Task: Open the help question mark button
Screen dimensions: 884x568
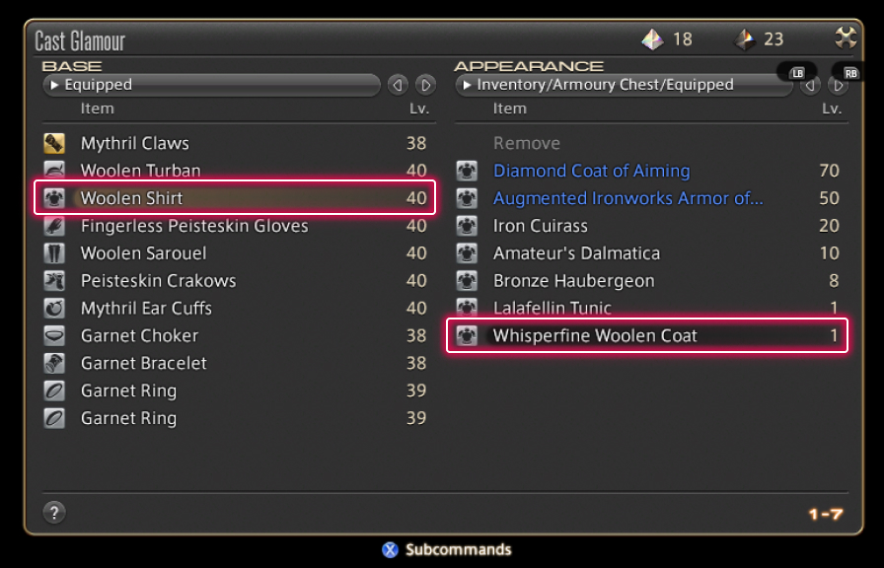Action: (54, 512)
